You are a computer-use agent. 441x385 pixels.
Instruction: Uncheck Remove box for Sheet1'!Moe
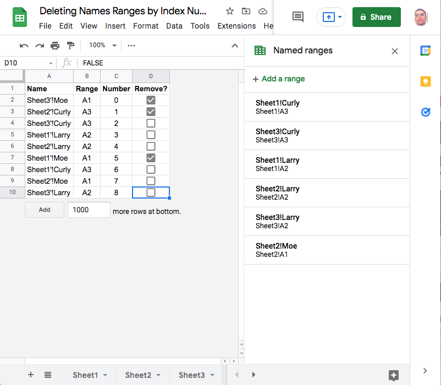pos(151,158)
